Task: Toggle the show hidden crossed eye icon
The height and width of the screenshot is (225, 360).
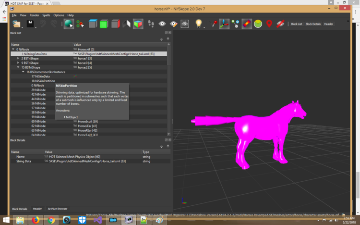Action: click(280, 24)
